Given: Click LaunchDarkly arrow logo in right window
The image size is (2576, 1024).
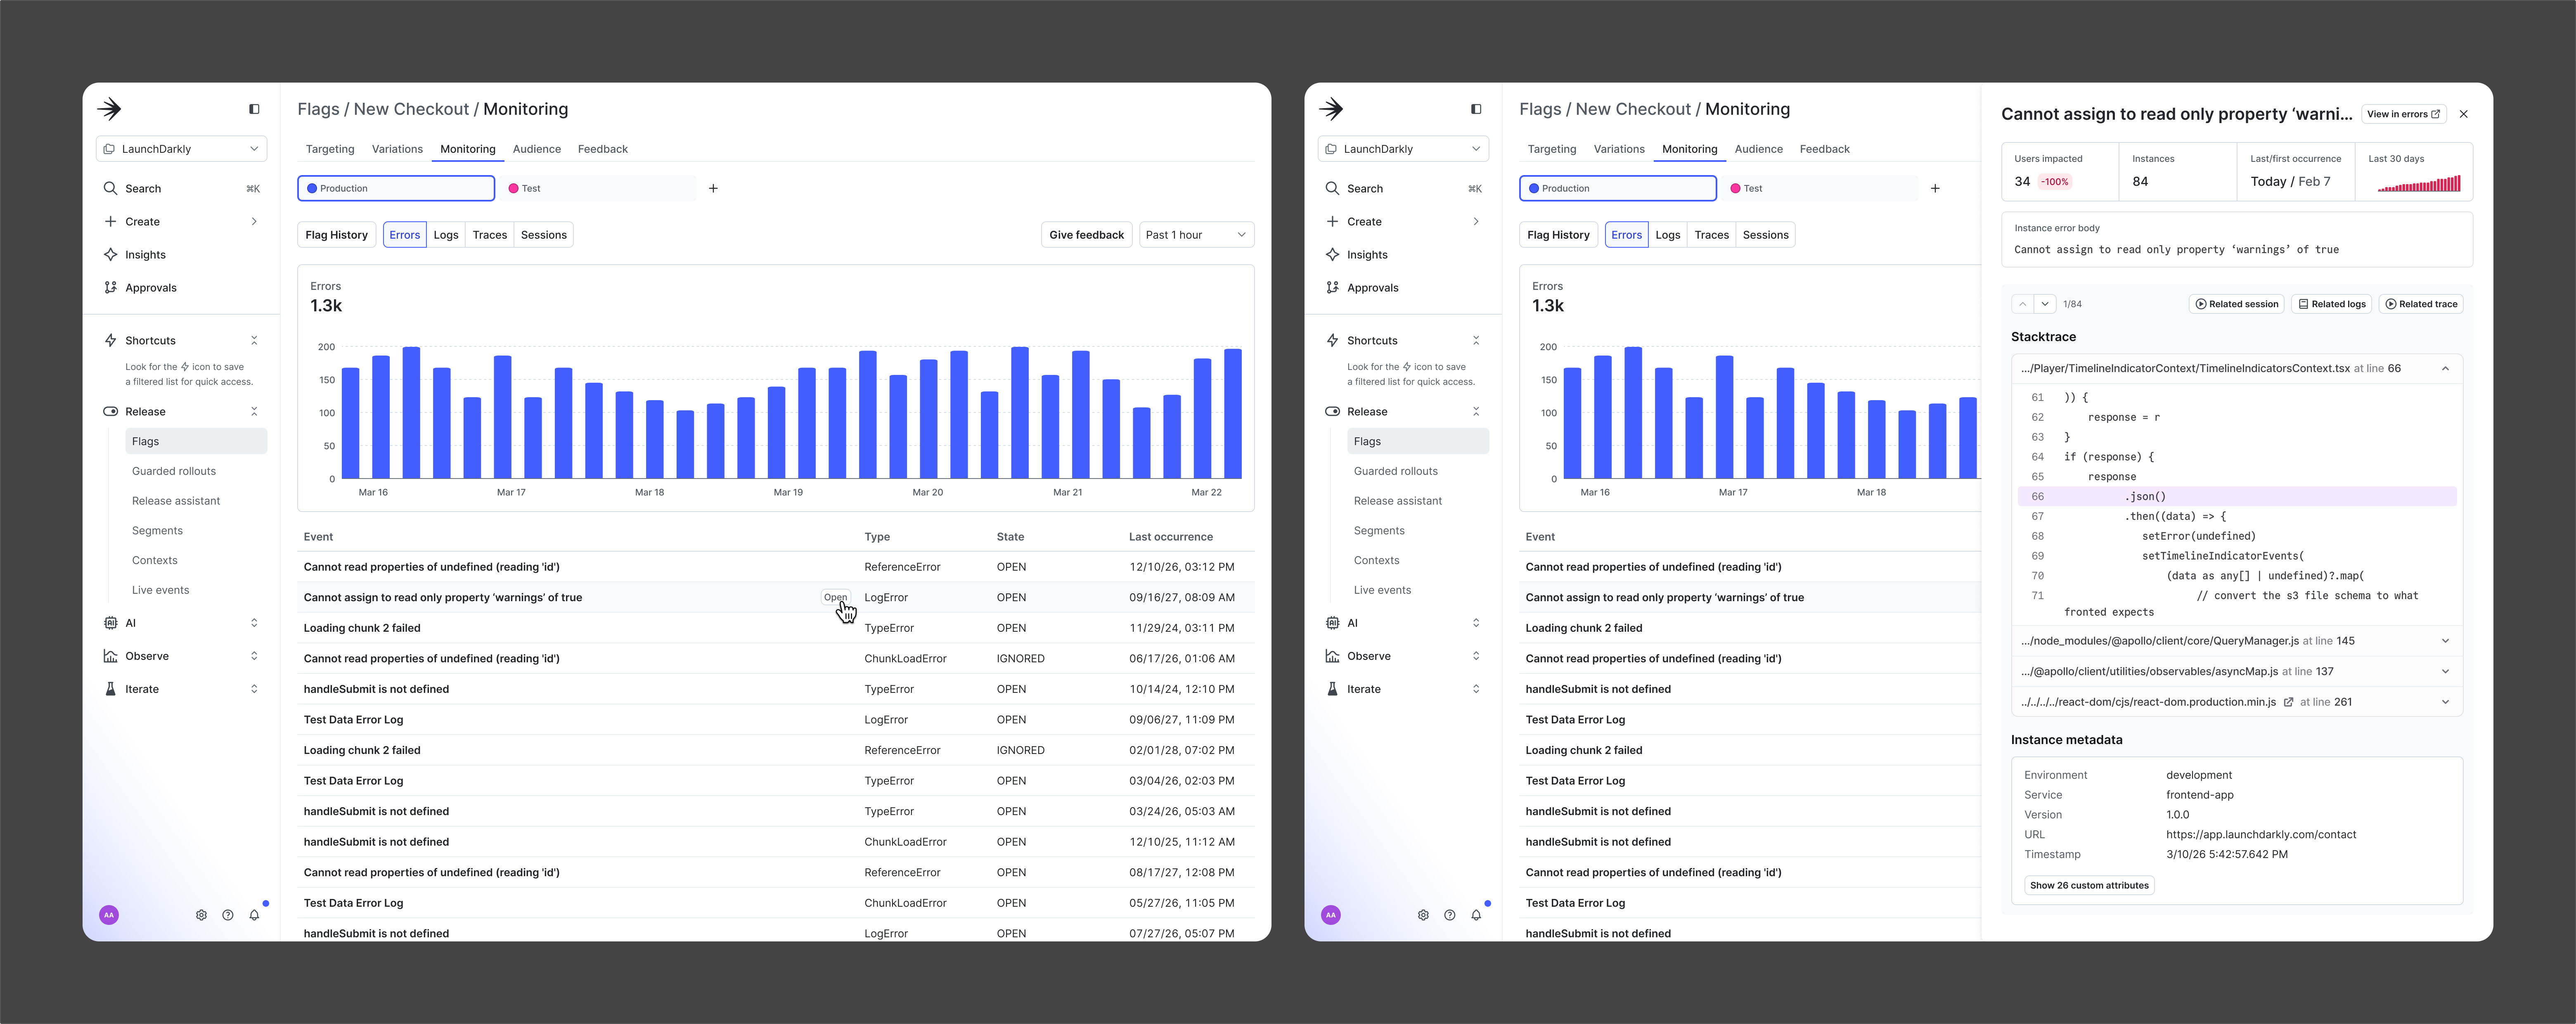Looking at the screenshot, I should click(1331, 109).
